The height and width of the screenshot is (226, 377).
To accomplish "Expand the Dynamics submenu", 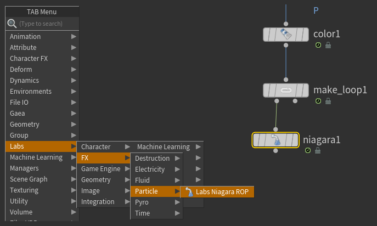I will pyautogui.click(x=42, y=81).
